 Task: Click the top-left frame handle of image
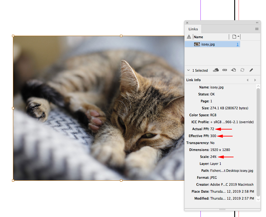coord(13,36)
